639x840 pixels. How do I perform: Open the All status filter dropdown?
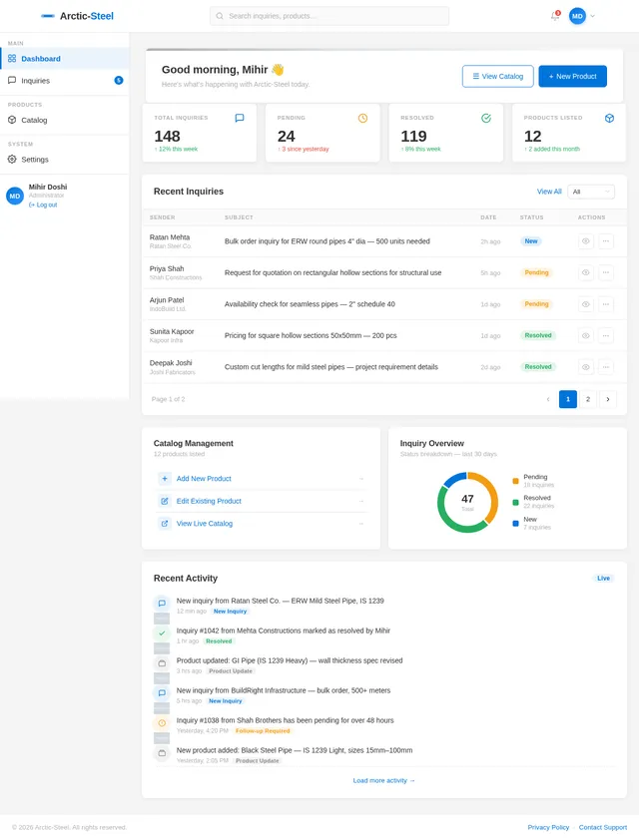[591, 192]
